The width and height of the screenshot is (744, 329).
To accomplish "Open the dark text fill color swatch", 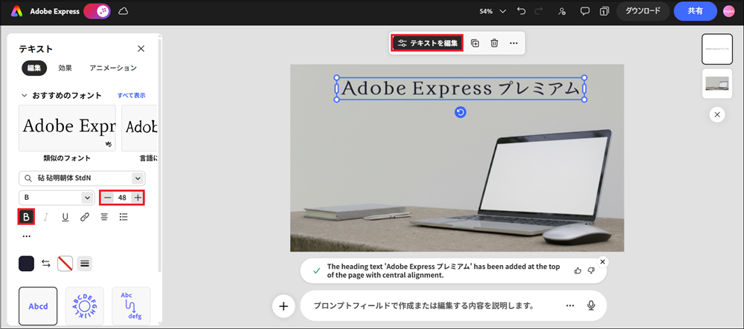I will coord(27,264).
